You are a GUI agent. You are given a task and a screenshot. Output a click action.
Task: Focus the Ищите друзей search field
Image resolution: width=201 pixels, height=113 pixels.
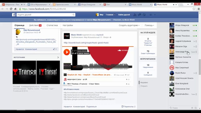[44, 15]
